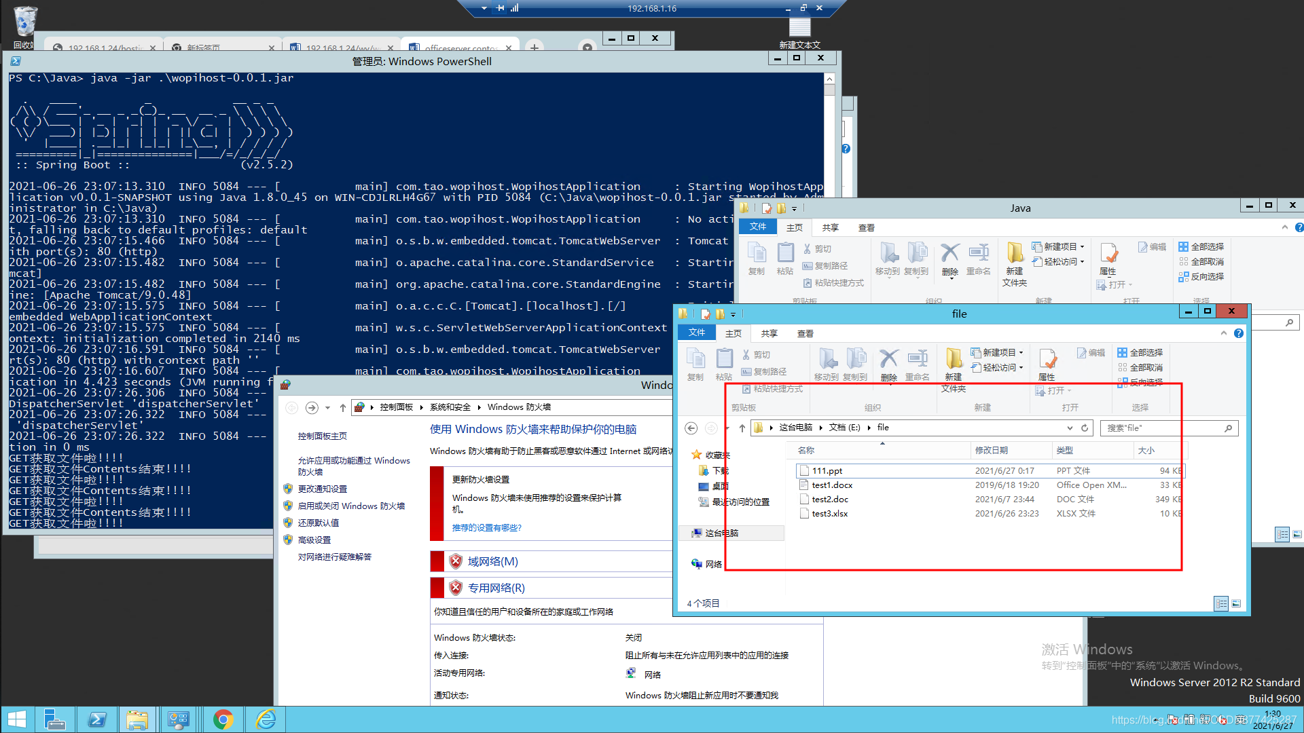Click Copy icon in Java window ribbon
This screenshot has width=1304, height=733.
pos(757,259)
